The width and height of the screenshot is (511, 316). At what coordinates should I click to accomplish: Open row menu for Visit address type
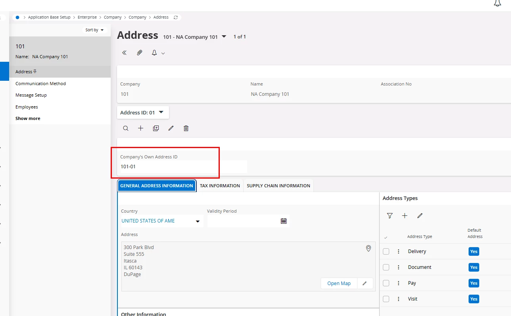pos(399,299)
